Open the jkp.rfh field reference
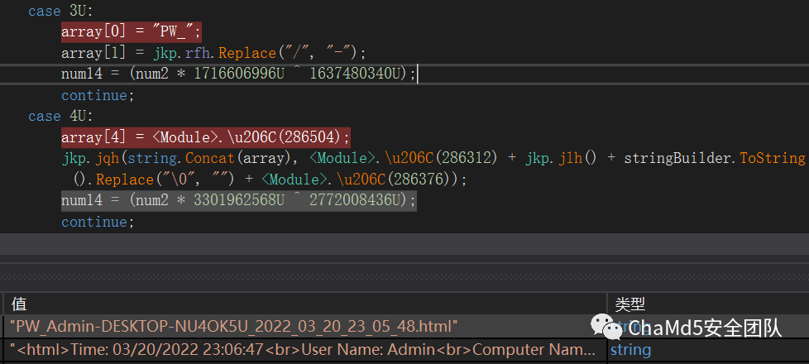 [x=184, y=53]
